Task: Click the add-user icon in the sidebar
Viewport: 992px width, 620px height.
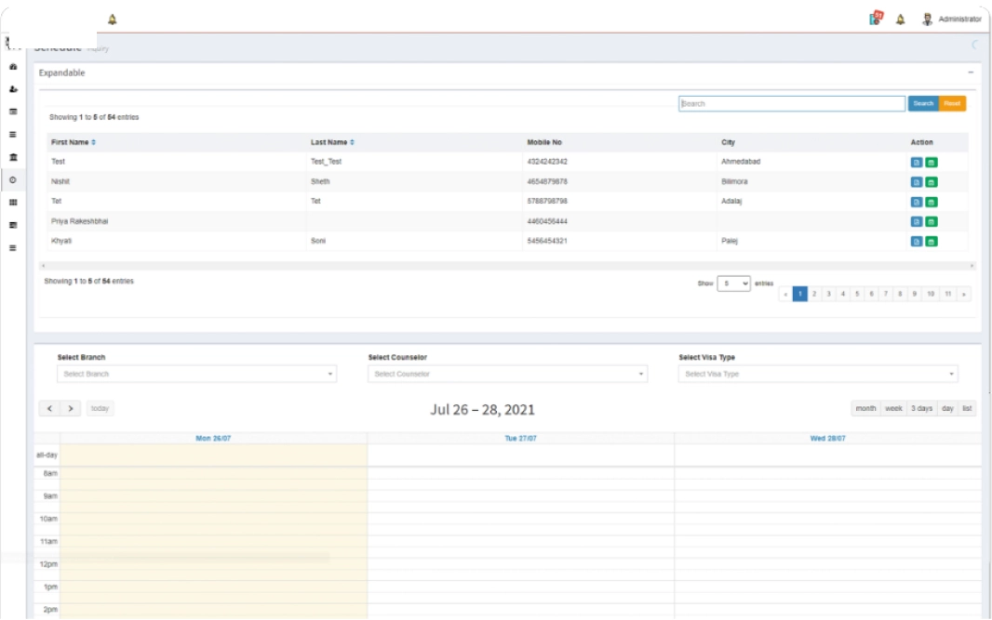Action: click(13, 89)
